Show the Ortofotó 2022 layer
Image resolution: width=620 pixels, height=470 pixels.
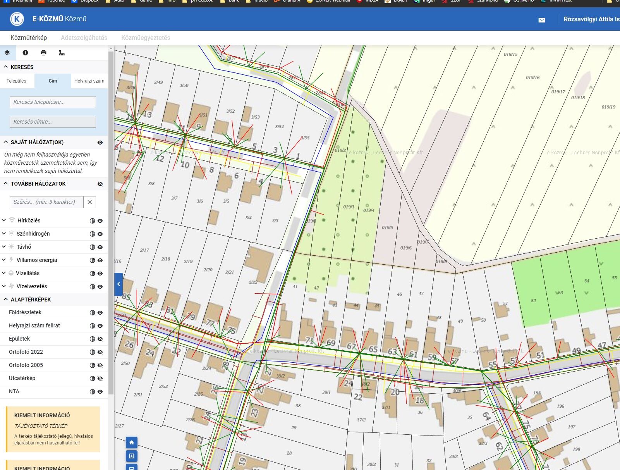100,352
